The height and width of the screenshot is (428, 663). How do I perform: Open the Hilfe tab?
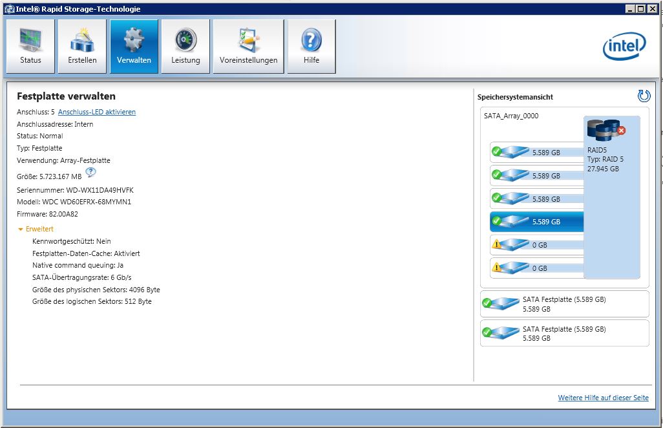(x=311, y=47)
